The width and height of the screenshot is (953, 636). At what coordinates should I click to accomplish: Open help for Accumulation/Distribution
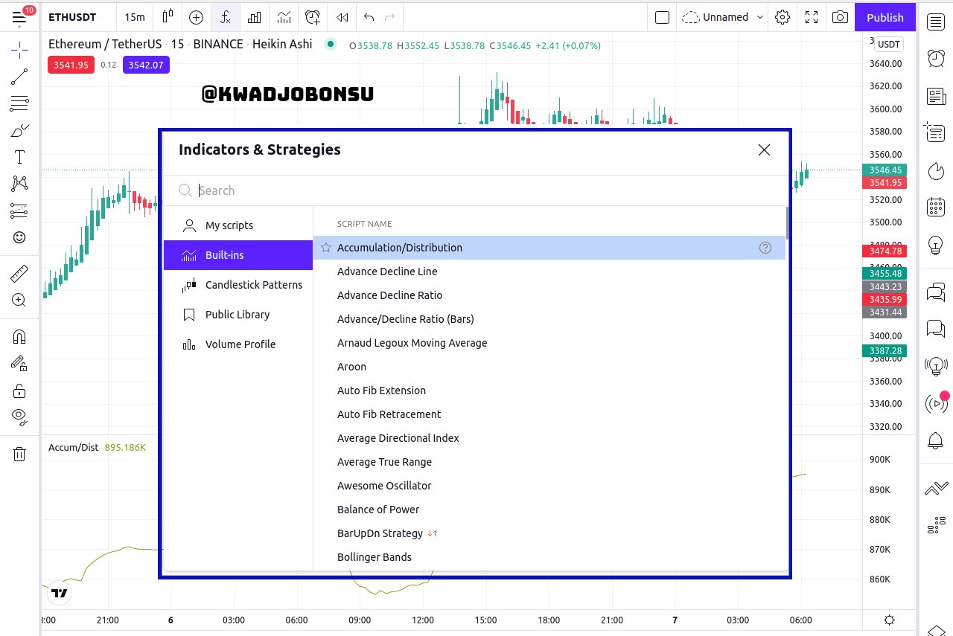pyautogui.click(x=765, y=248)
